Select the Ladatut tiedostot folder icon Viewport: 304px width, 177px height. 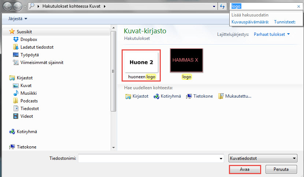tap(16, 47)
